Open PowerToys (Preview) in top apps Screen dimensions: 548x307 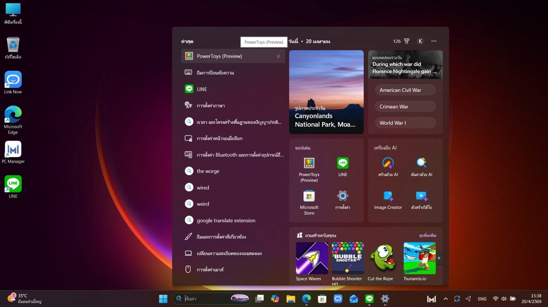pos(309,168)
